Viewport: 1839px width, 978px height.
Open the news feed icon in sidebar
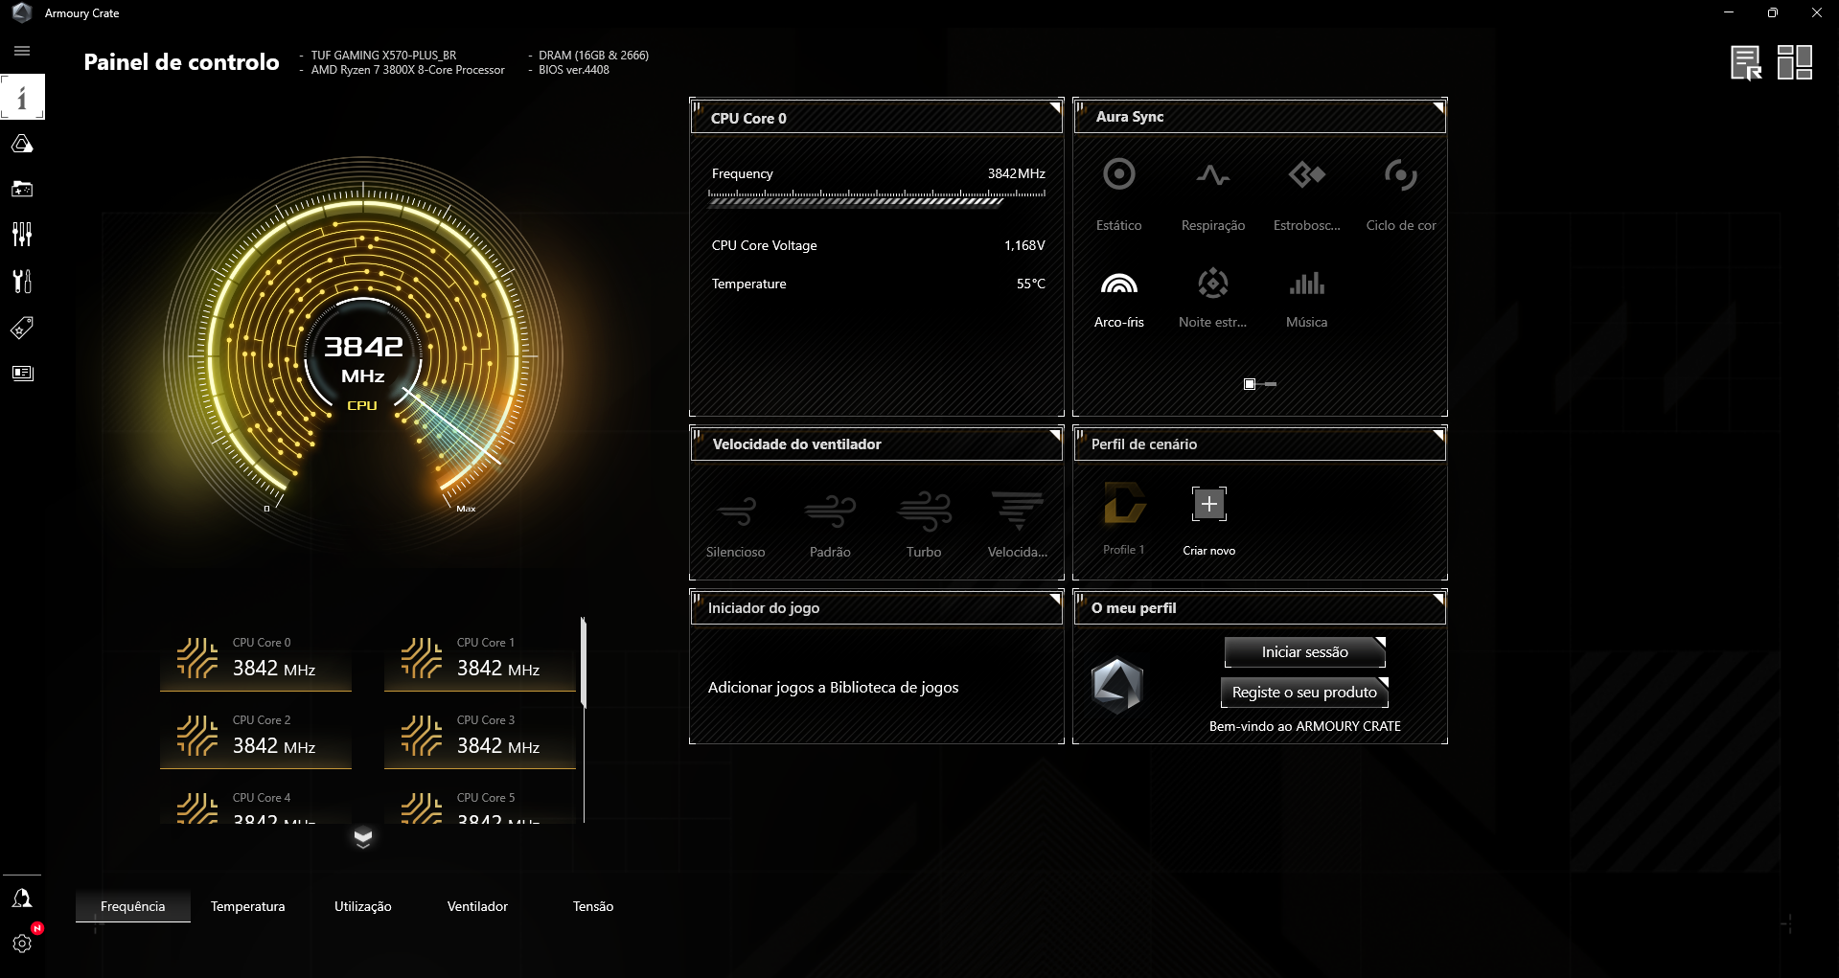(22, 373)
